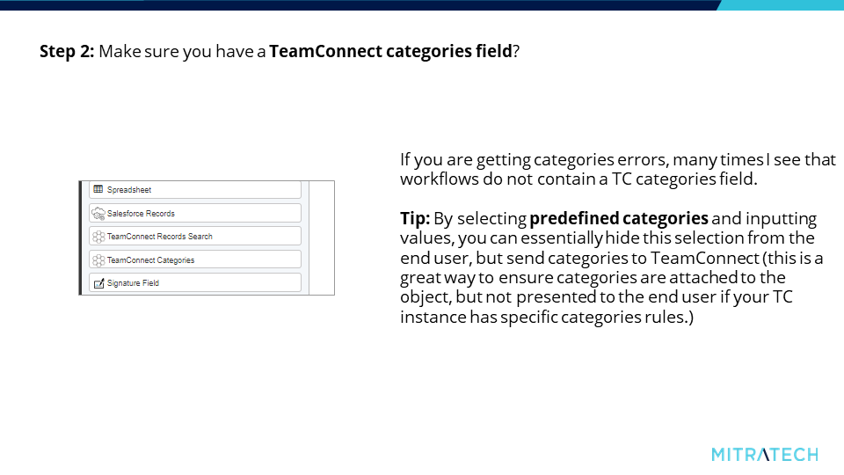Click bold 'predefined categories' text

pos(619,219)
